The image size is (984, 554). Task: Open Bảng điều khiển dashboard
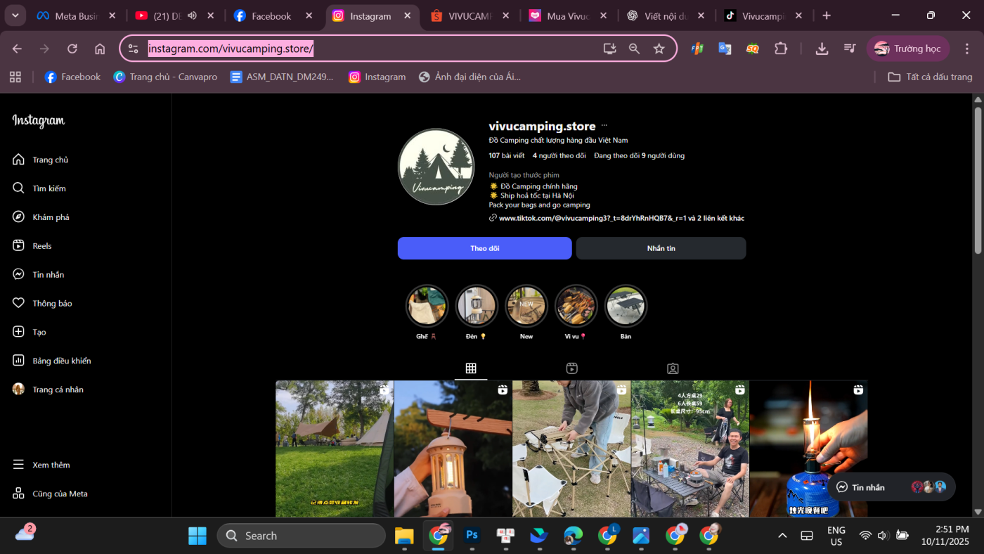52,361
